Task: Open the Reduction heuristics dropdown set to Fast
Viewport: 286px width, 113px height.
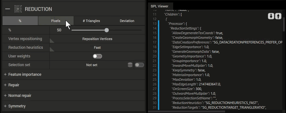Action: tap(97, 47)
